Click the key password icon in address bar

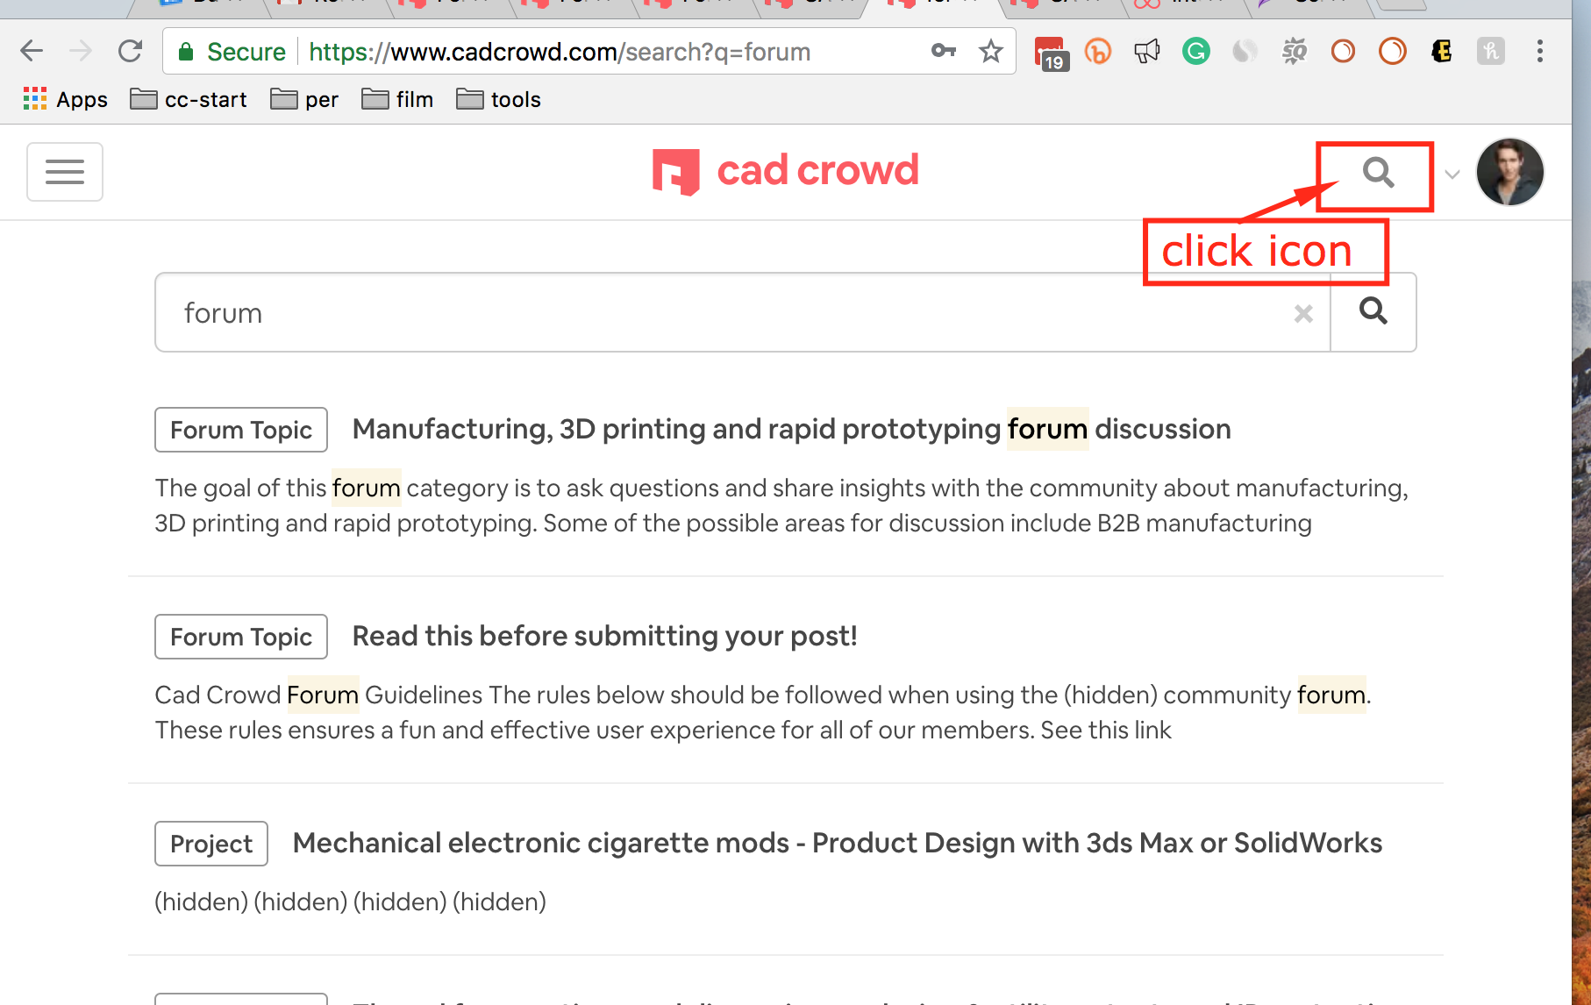click(944, 52)
